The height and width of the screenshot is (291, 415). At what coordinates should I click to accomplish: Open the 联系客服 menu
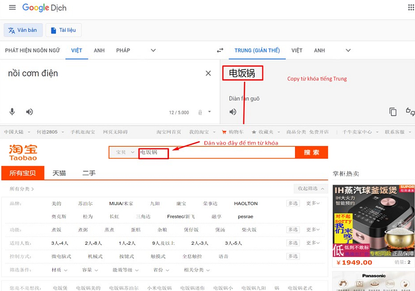coord(398,132)
